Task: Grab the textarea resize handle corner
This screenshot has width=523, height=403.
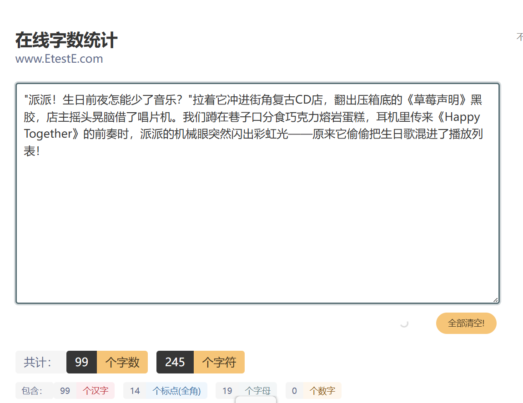Action: point(496,300)
